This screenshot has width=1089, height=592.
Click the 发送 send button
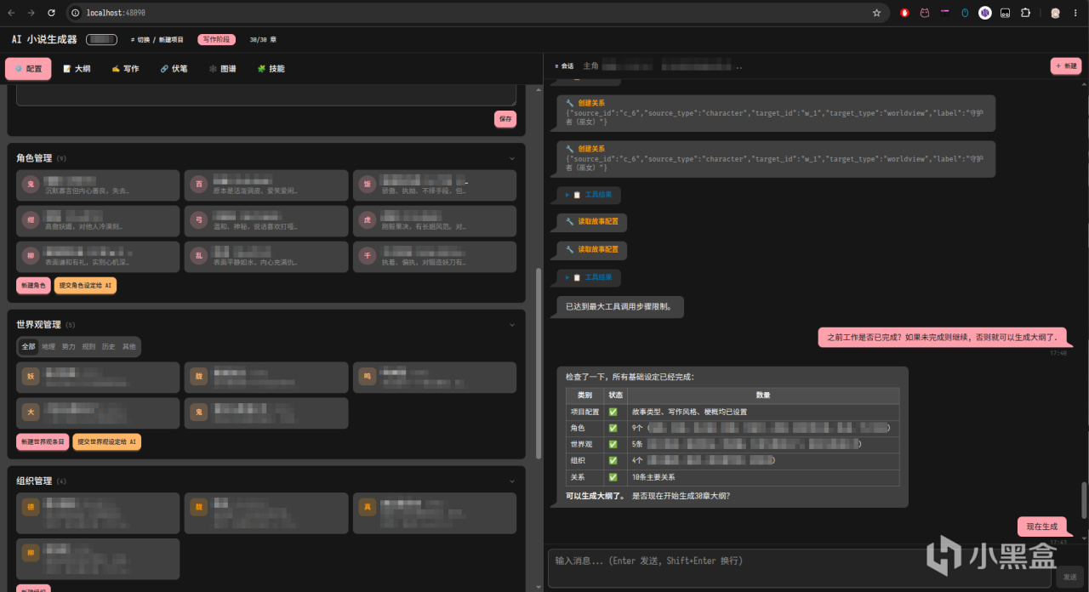1069,577
